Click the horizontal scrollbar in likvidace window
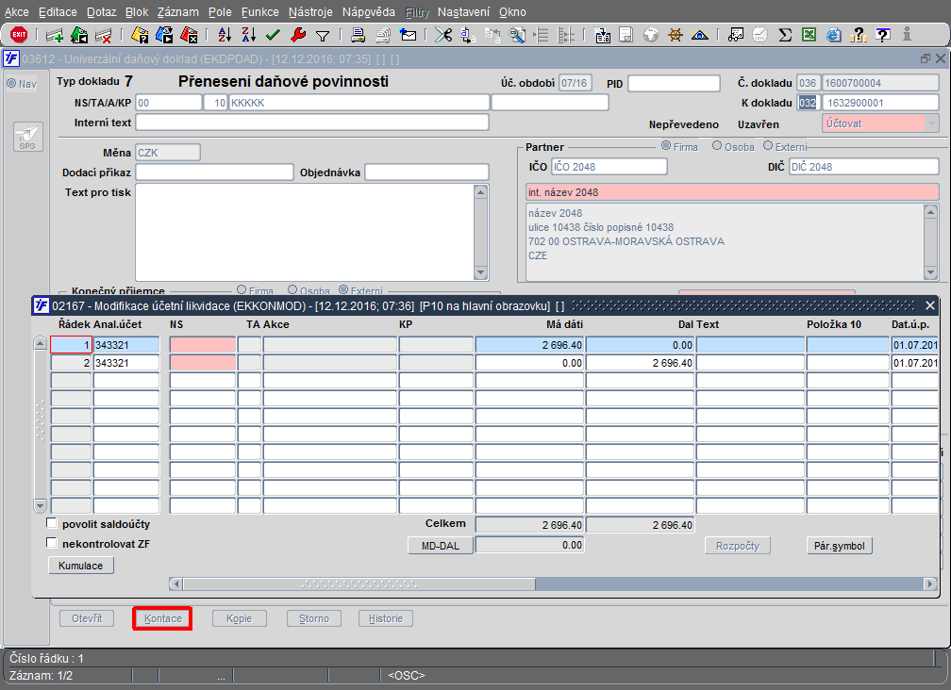Screen dimensions: 951x690 pyautogui.click(x=553, y=584)
